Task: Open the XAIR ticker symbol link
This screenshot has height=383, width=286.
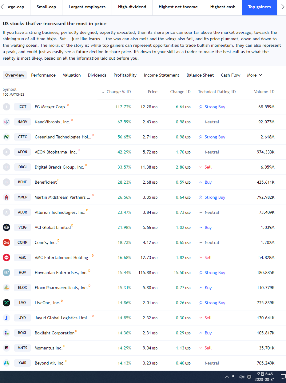Action: click(22, 363)
